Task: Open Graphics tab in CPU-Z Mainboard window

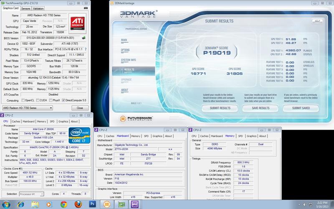Action: (157, 136)
